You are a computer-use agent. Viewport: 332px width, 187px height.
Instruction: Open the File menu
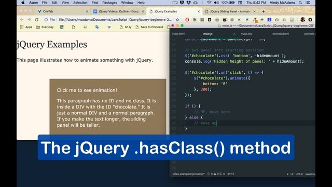click(x=45, y=3)
